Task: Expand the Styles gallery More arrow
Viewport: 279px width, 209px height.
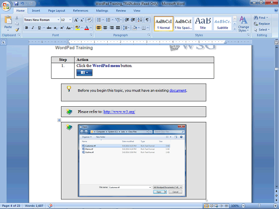Action: [x=235, y=28]
